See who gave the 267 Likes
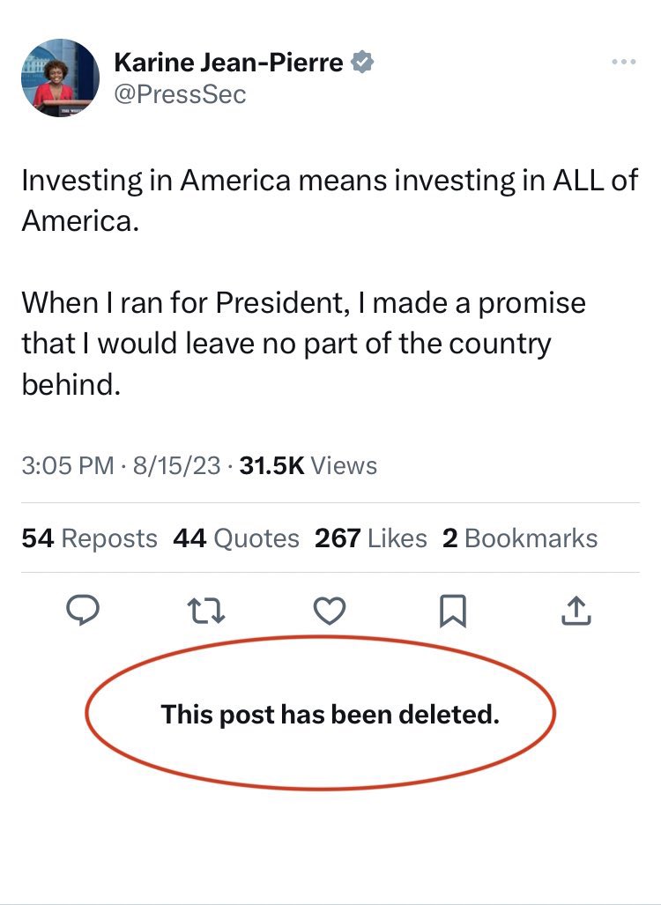 [370, 538]
